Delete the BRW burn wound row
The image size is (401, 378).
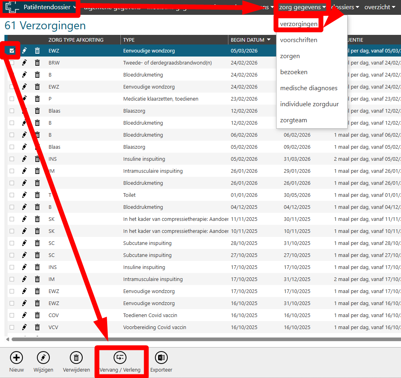37,63
